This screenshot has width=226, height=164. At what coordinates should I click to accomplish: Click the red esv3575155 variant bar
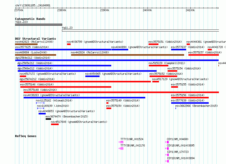[x=174, y=87]
